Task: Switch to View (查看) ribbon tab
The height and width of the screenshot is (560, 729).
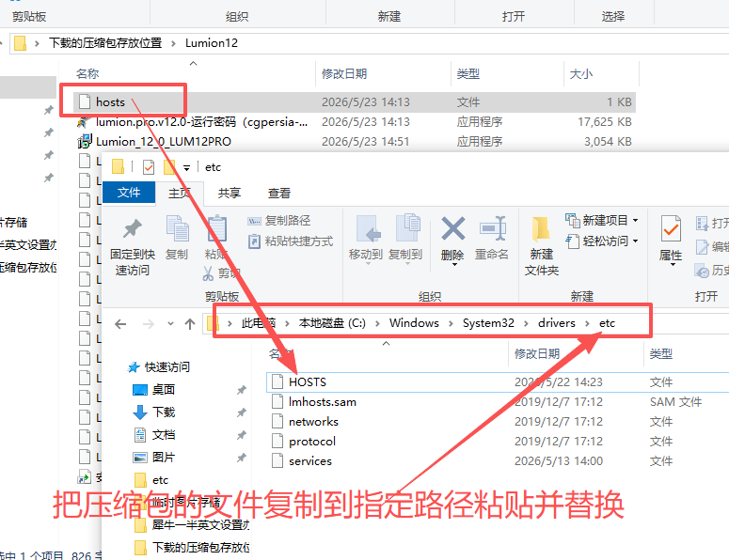Action: 279,193
